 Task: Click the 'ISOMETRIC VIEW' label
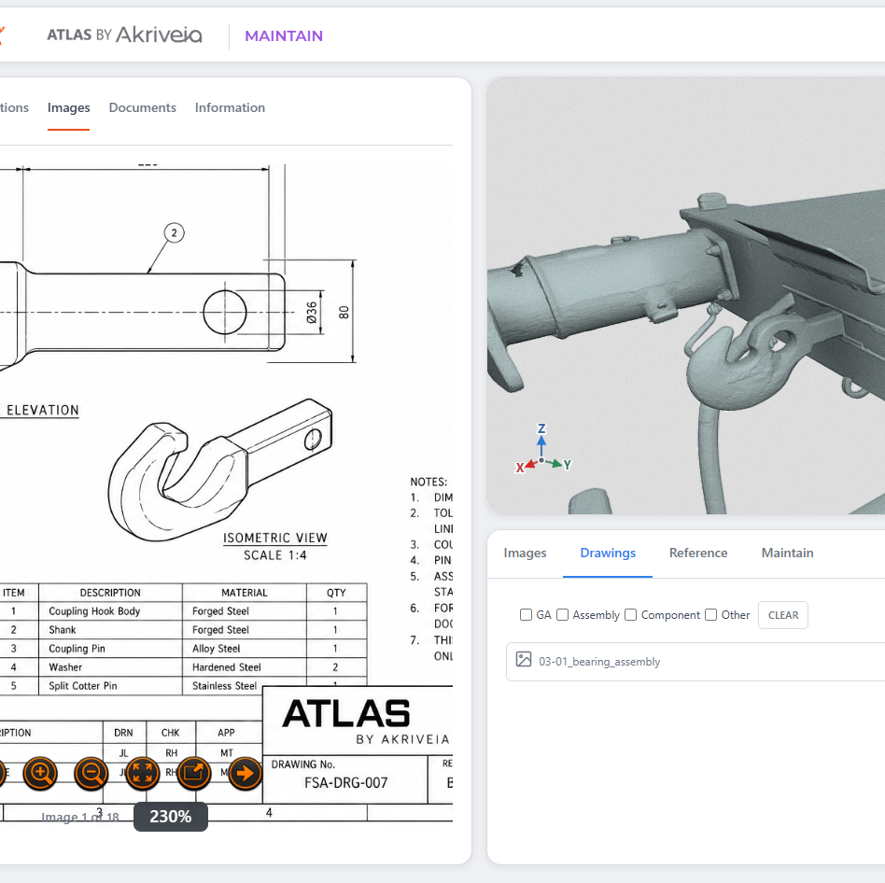point(274,538)
